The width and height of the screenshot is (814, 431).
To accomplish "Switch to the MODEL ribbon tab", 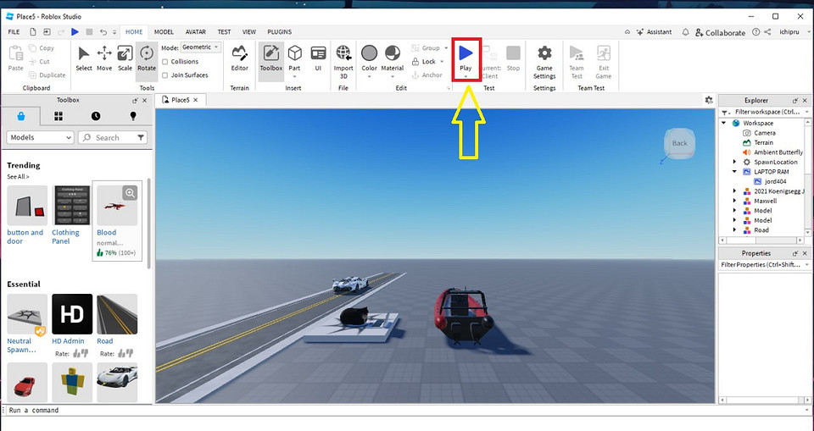I will point(164,31).
